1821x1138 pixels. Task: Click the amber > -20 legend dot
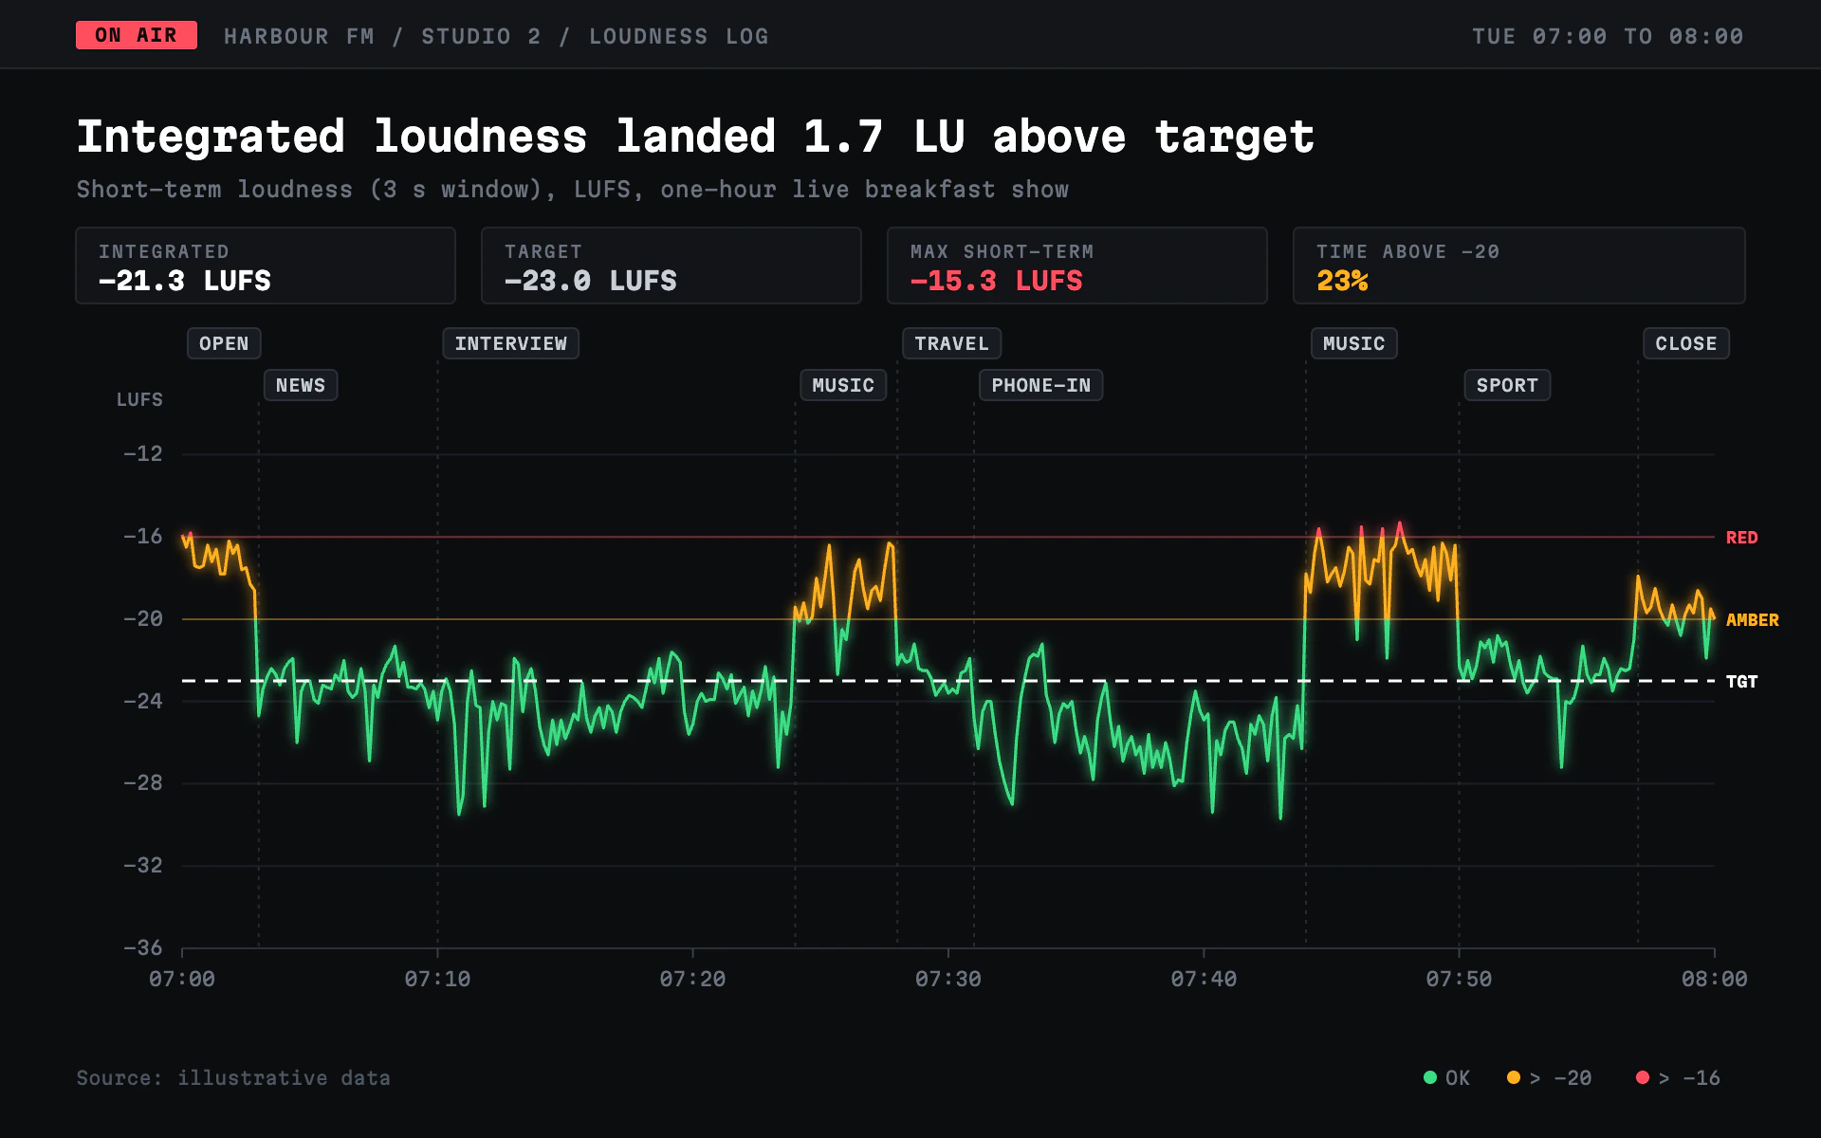coord(1514,1077)
